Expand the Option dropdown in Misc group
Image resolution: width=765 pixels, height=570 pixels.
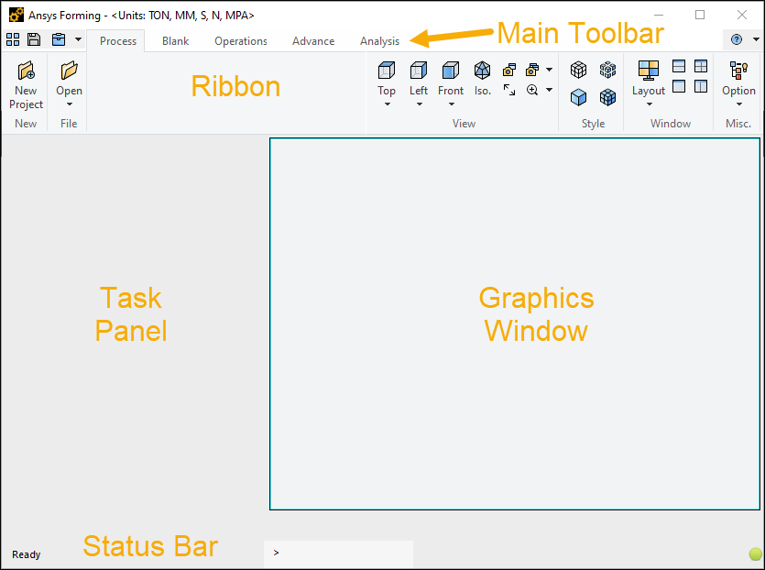pyautogui.click(x=738, y=103)
